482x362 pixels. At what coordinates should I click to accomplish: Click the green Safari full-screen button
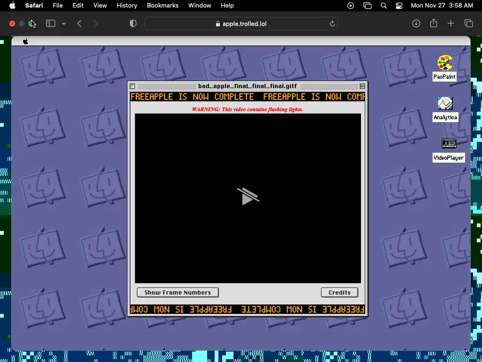click(31, 24)
